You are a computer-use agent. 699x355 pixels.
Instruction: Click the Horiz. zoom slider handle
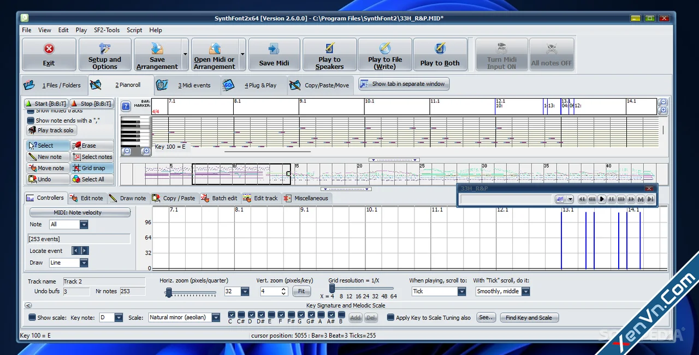(169, 293)
